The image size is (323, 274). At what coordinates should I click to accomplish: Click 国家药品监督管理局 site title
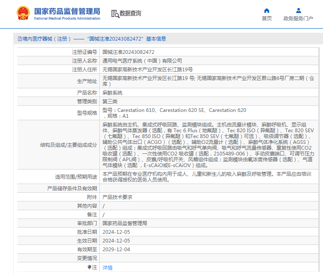pyautogui.click(x=67, y=11)
